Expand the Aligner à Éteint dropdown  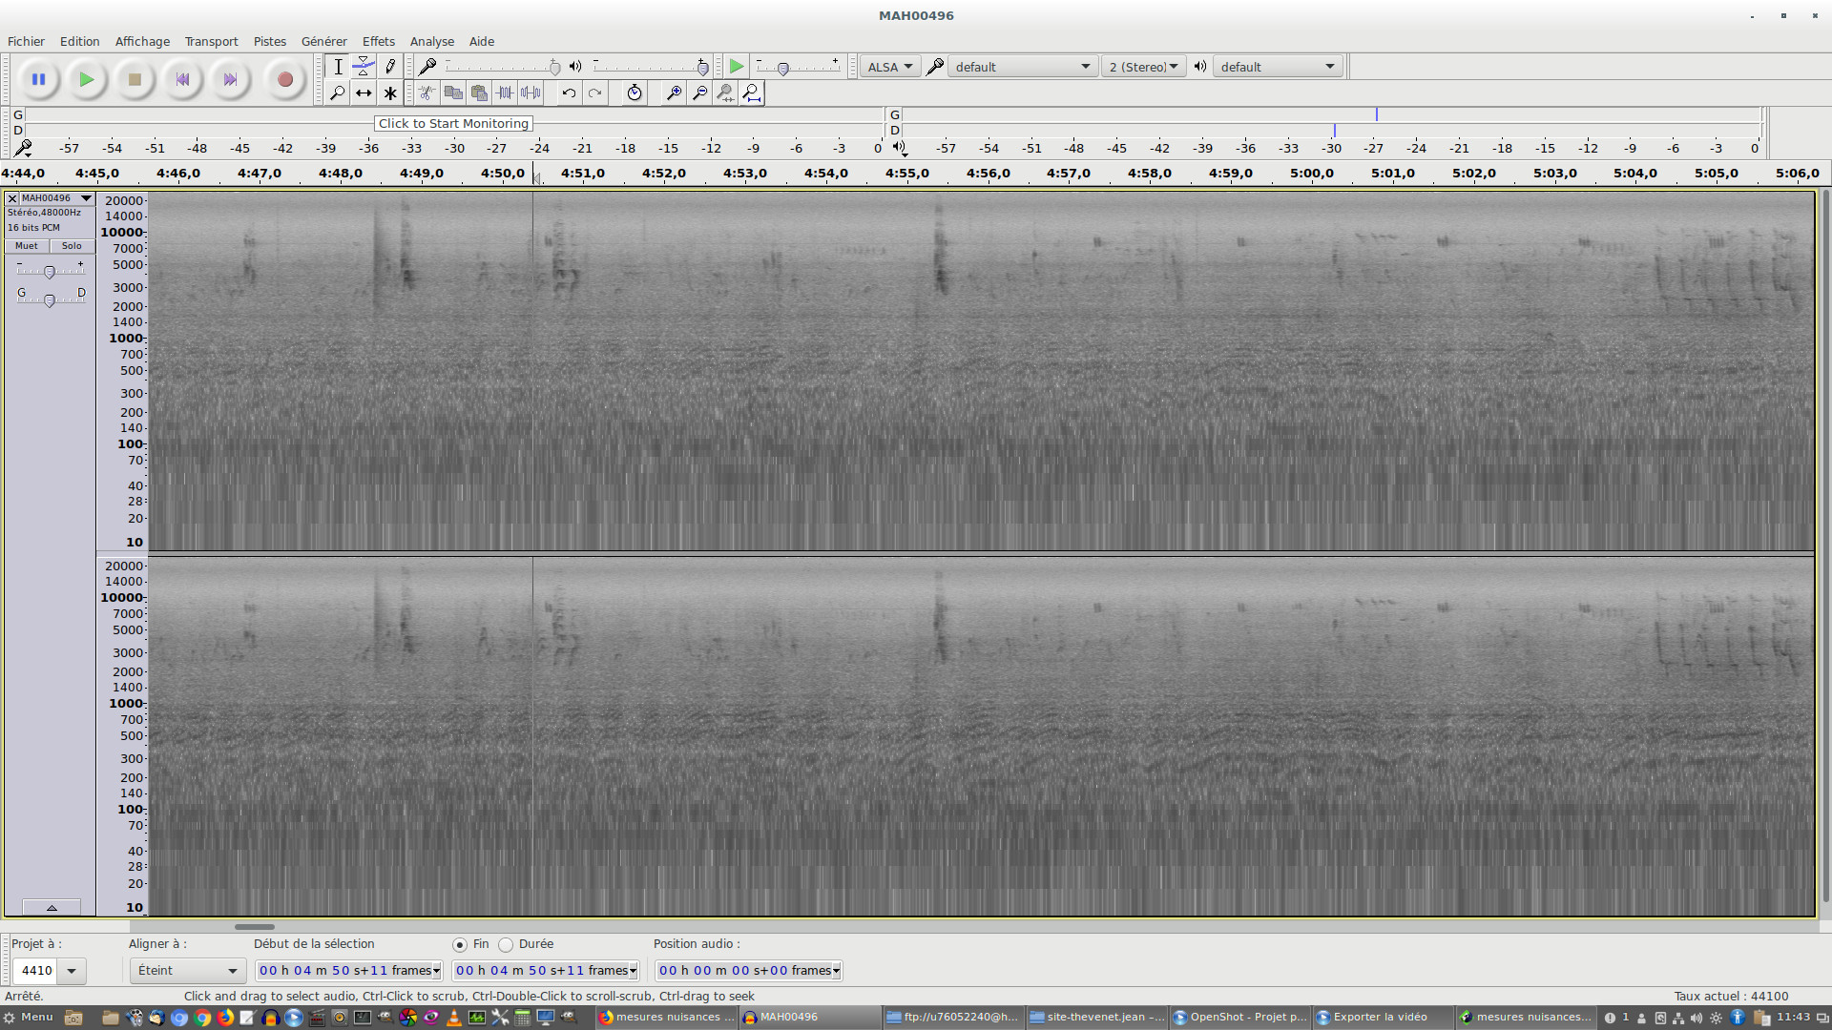click(187, 971)
